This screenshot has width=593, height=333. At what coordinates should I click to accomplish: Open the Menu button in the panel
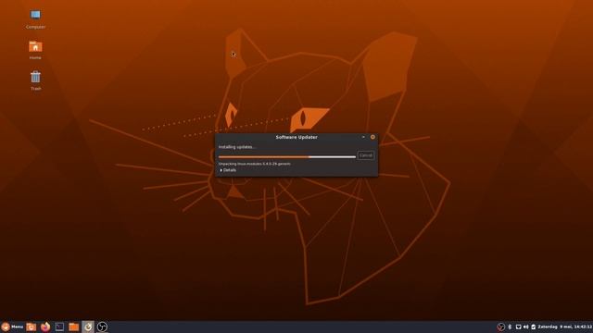[x=12, y=327]
